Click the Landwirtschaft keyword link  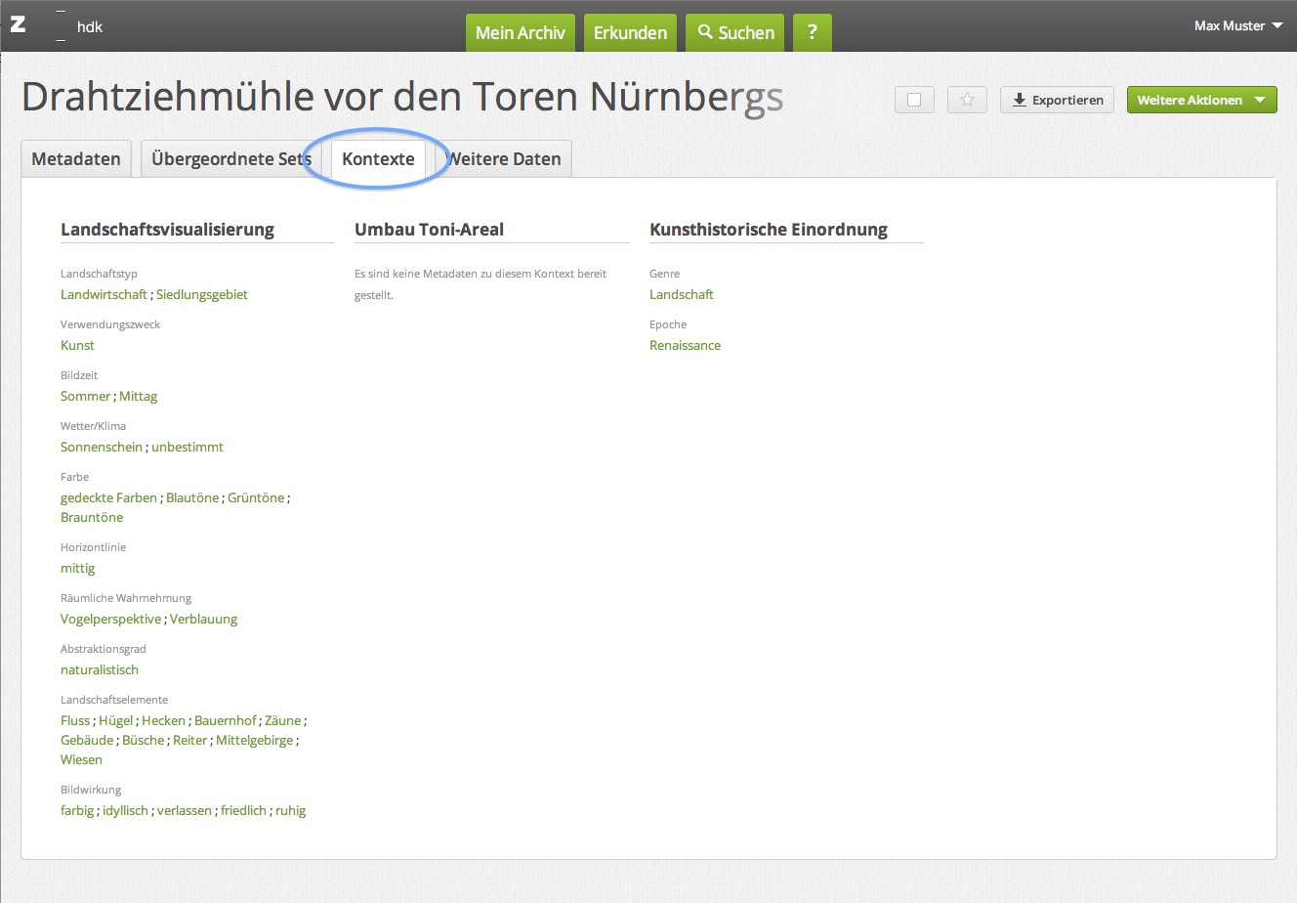pos(104,294)
